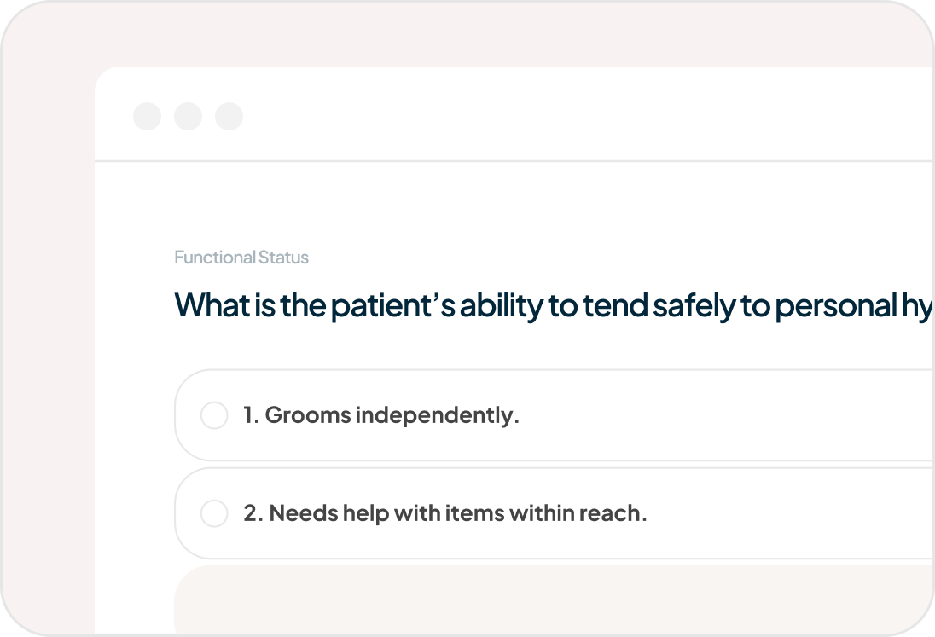Click the number '2.' in second answer
This screenshot has width=935, height=637.
253,513
